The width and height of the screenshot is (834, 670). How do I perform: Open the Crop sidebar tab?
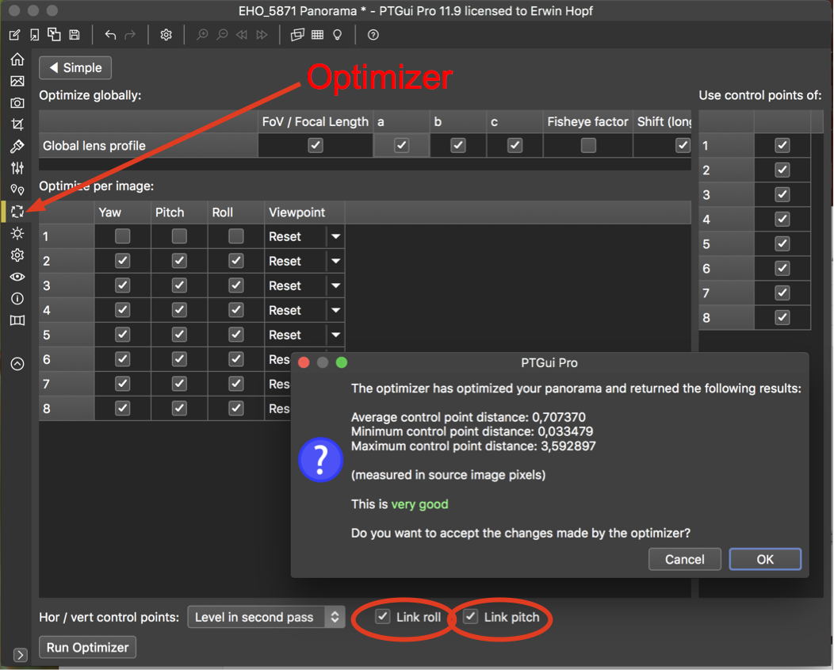pyautogui.click(x=17, y=124)
